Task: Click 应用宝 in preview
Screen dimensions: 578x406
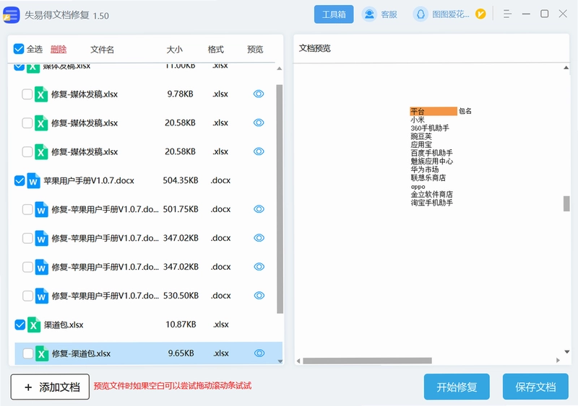Action: tap(421, 145)
